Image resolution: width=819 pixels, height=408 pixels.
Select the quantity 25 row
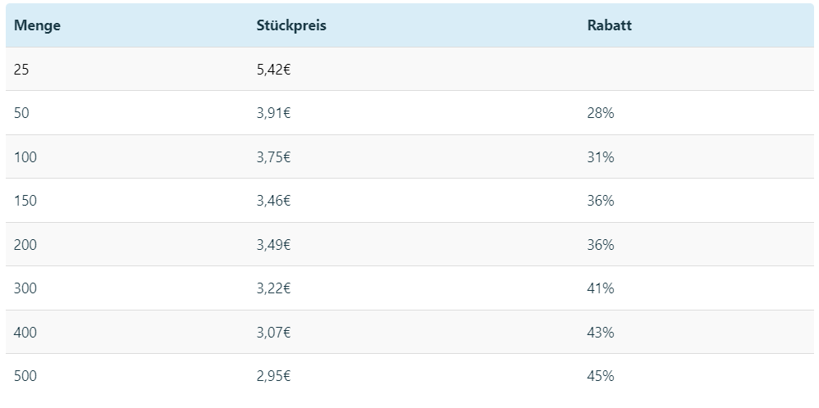pos(409,69)
